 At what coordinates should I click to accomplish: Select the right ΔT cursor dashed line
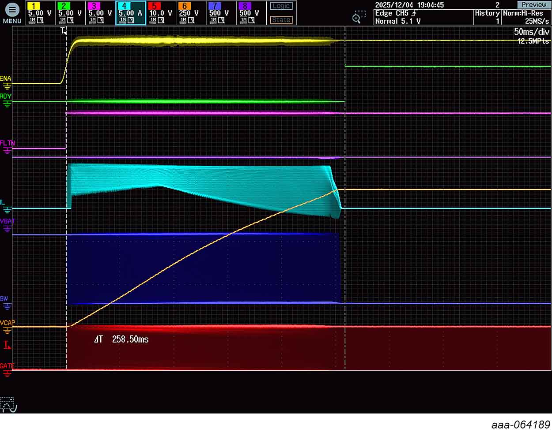[x=345, y=198]
